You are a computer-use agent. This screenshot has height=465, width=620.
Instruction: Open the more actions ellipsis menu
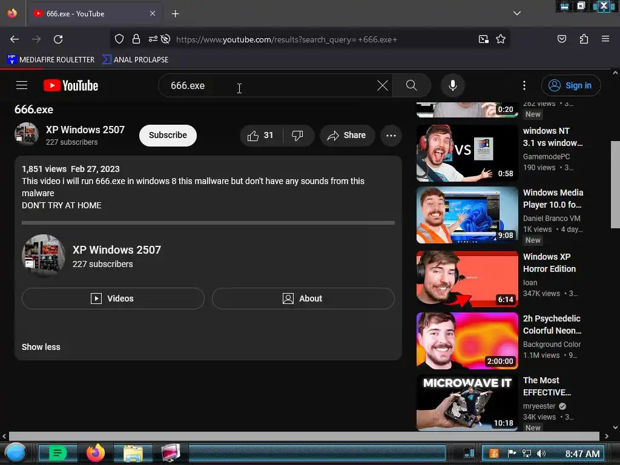(391, 136)
